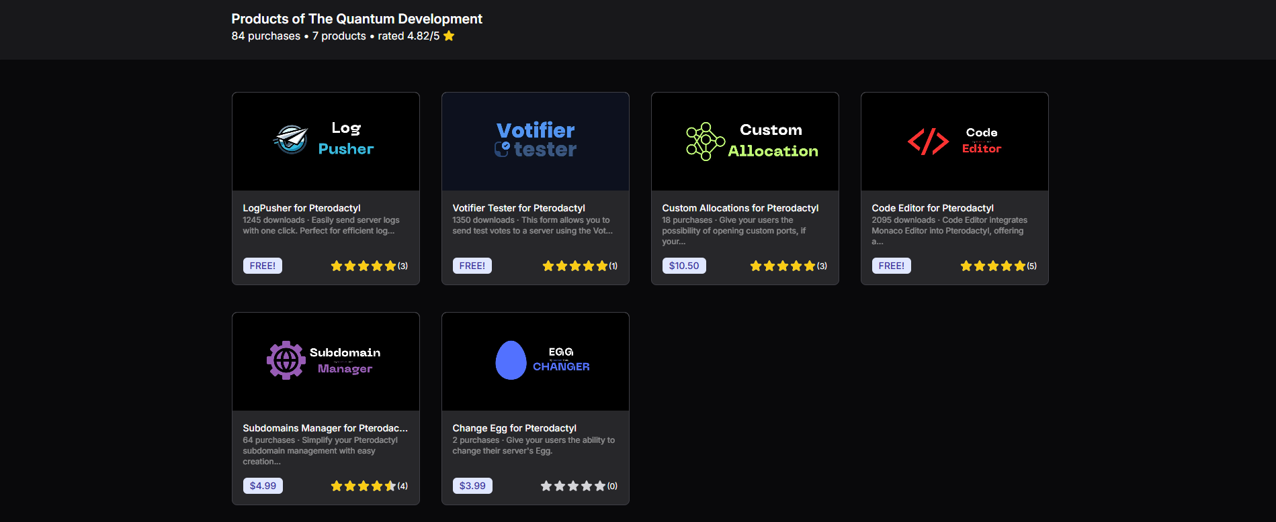Click the Code Editor banner thumbnail

click(x=955, y=142)
